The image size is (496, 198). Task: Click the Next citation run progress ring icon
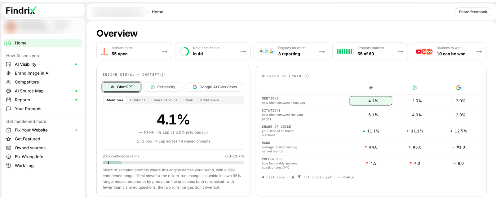(184, 51)
